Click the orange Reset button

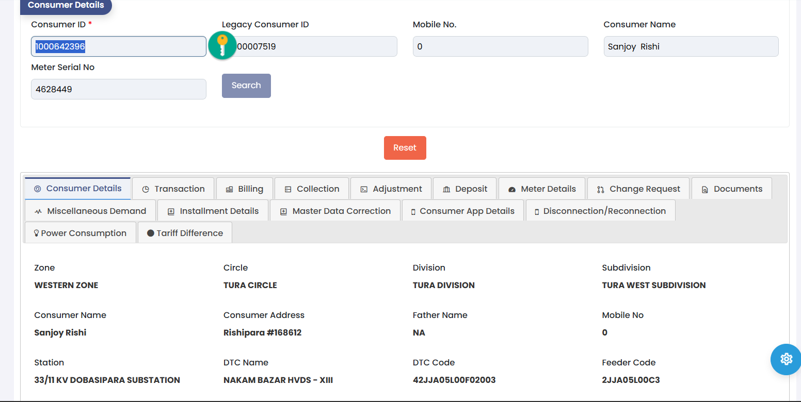tap(405, 148)
